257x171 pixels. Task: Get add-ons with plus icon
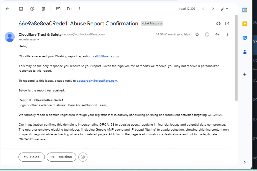tap(245, 74)
